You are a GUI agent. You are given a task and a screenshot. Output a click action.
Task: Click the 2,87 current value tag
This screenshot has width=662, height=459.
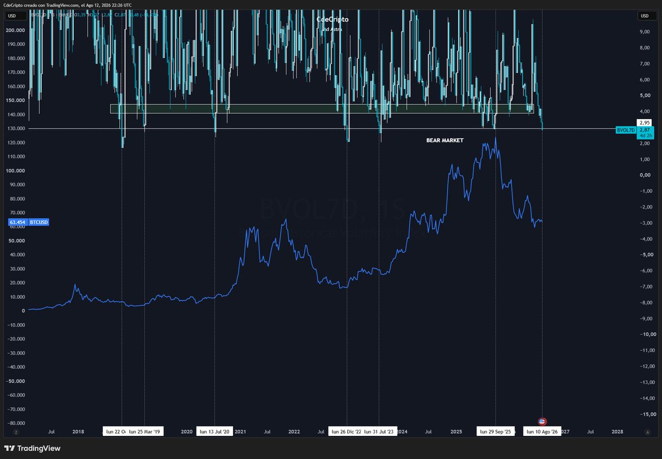645,133
